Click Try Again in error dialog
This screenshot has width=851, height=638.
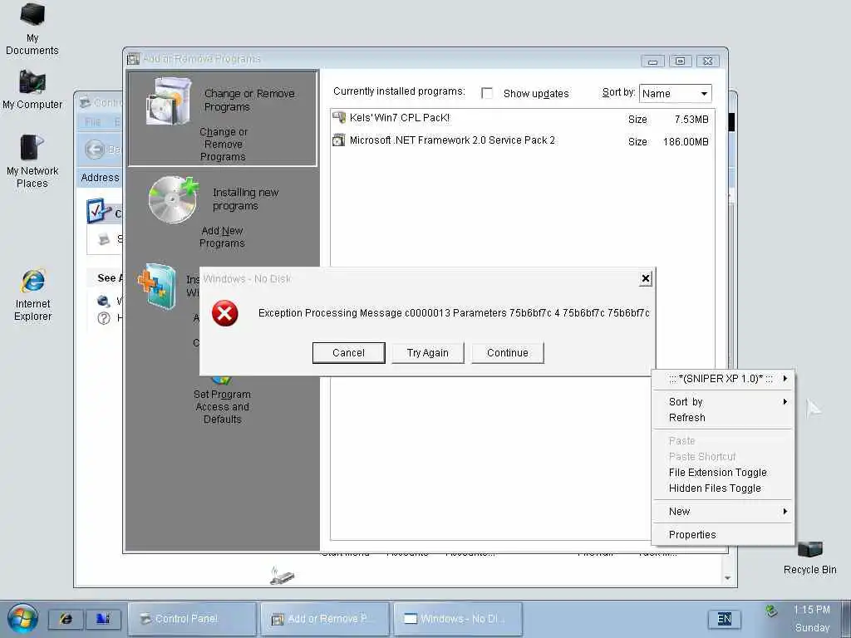(x=428, y=352)
